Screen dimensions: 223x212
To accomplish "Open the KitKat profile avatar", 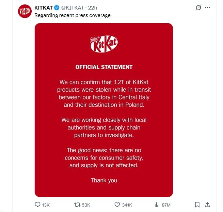I will pyautogui.click(x=25, y=11).
